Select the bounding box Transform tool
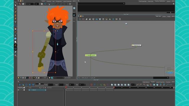 point(15,49)
